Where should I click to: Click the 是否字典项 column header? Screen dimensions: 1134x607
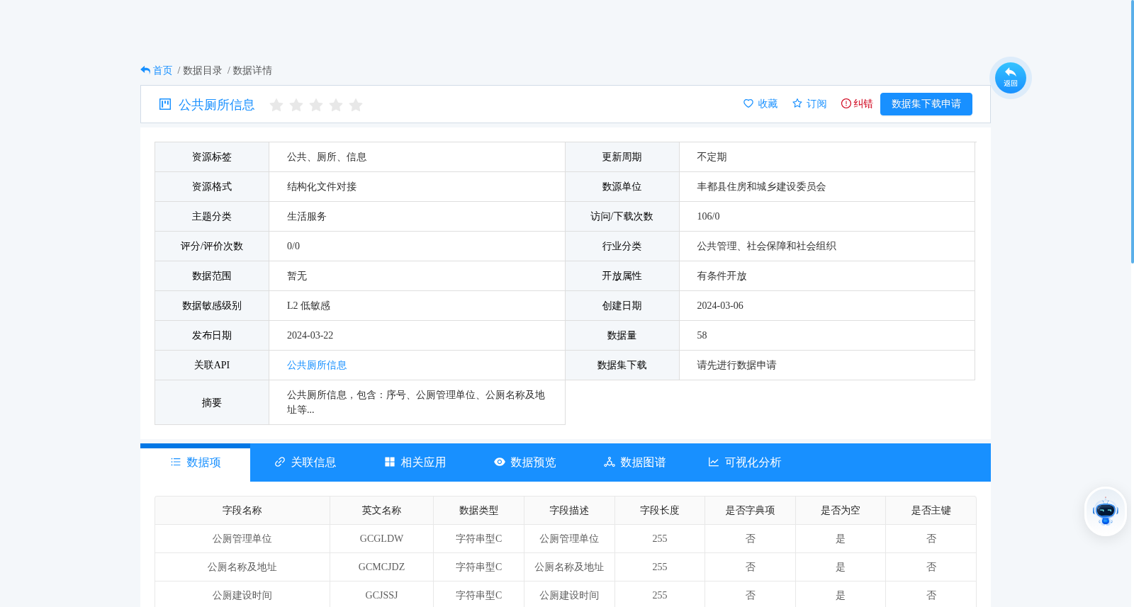(x=750, y=511)
